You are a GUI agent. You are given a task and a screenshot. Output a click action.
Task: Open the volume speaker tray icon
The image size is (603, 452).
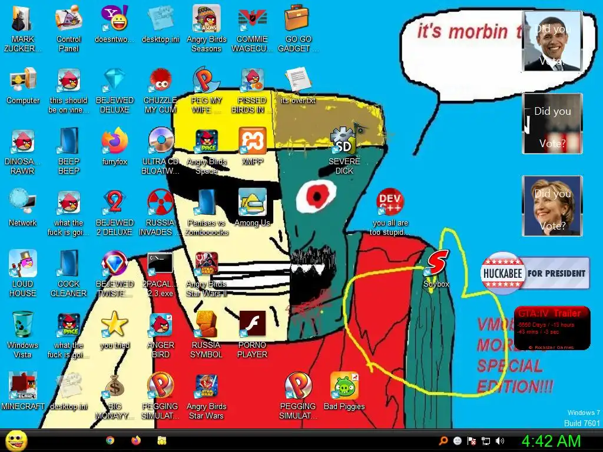point(500,441)
